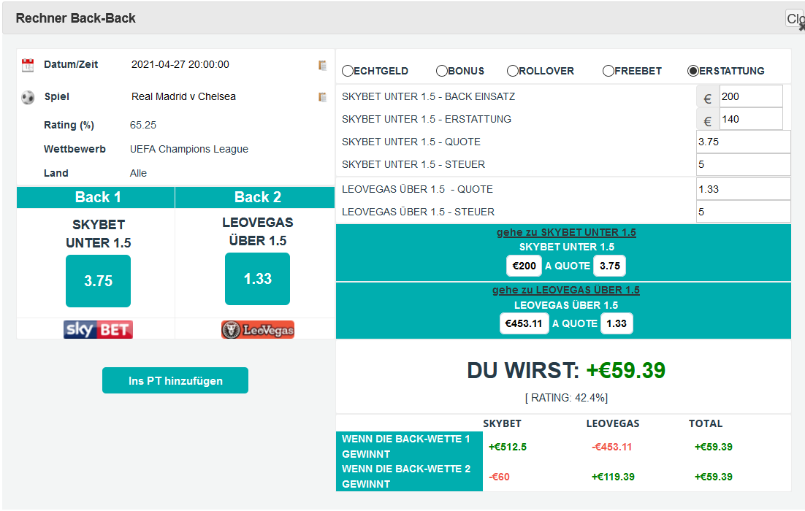Click the euro symbol beside Erstattung field
Image resolution: width=805 pixels, height=511 pixels.
coord(707,120)
